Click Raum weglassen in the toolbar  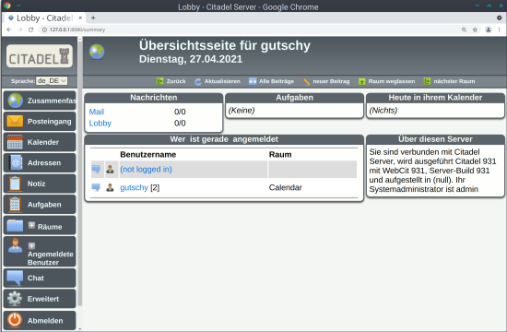[x=387, y=81]
